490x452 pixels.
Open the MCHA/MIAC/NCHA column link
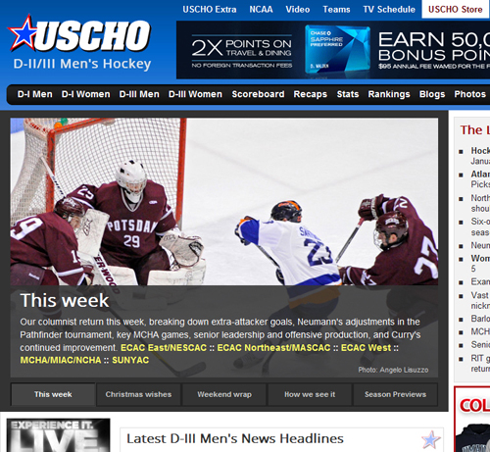pyautogui.click(x=61, y=360)
